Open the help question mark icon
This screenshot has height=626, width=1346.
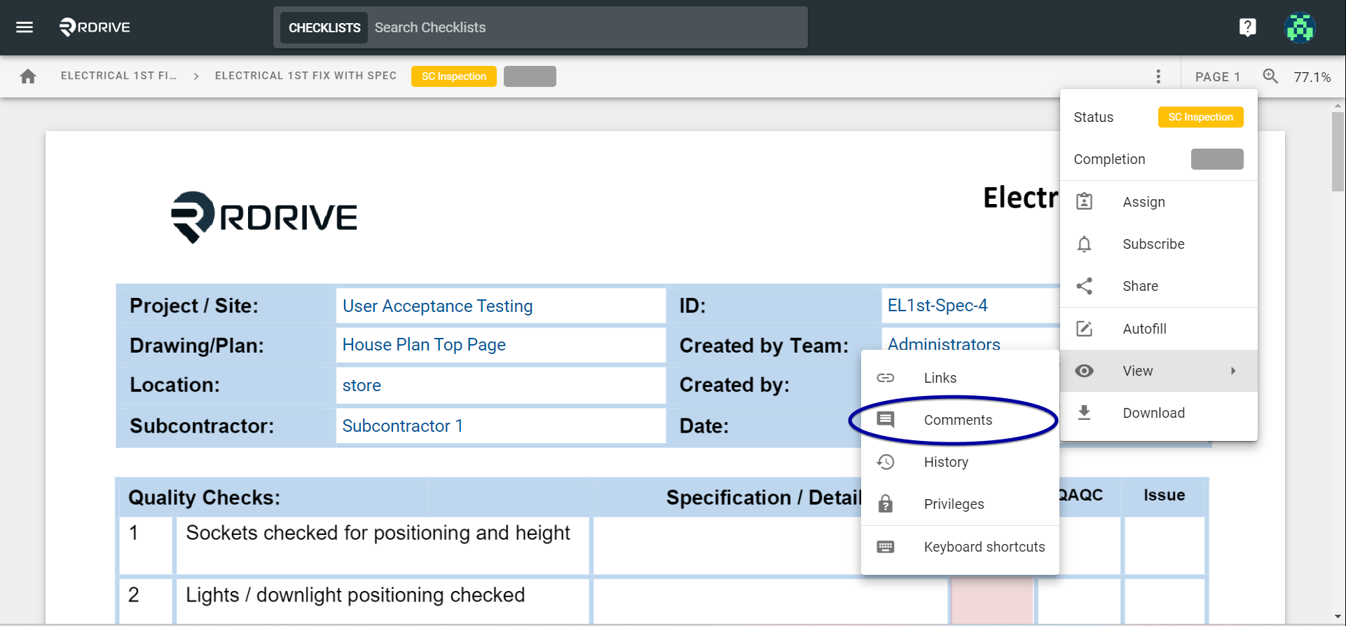(1247, 27)
